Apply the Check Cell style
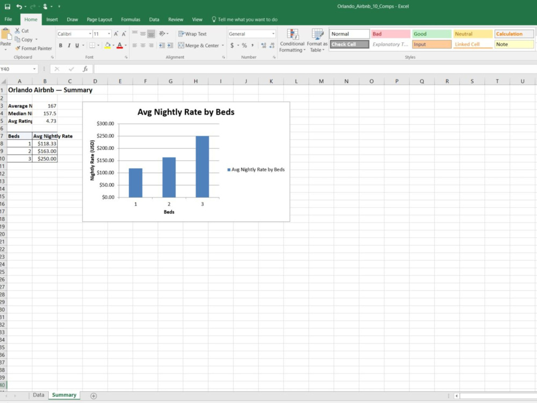Screen dimensions: 537x403 (350, 44)
